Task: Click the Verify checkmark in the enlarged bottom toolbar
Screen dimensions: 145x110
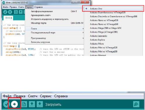Action: (x=6, y=104)
